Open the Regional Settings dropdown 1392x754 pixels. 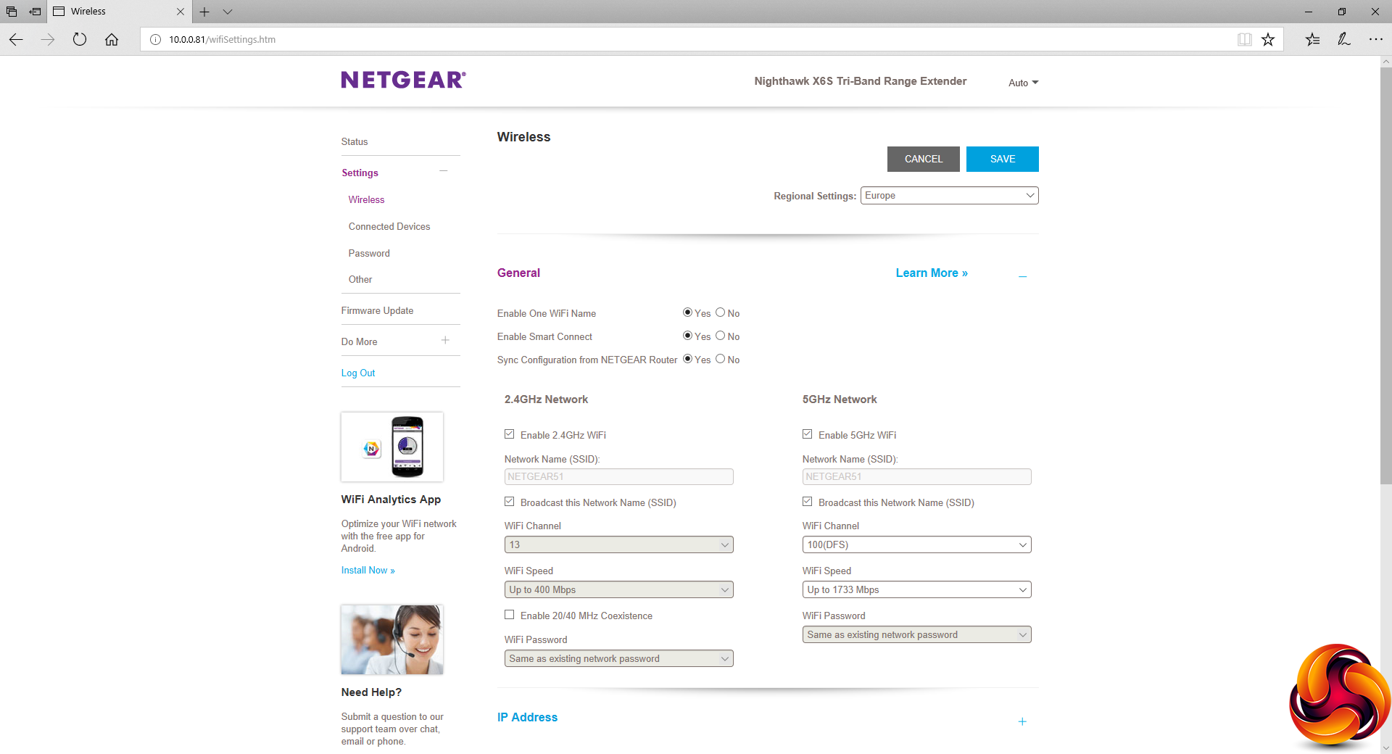(949, 196)
